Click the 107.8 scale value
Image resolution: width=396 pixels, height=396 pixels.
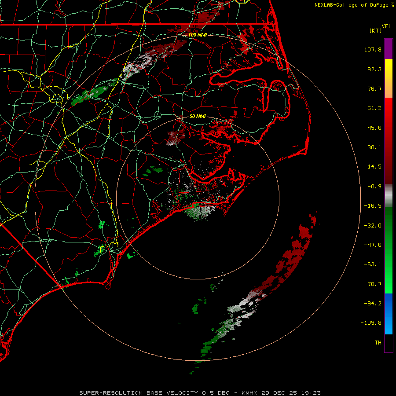point(373,49)
